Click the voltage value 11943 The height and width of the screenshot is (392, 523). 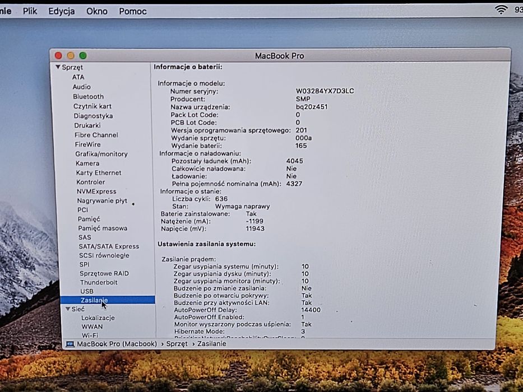tap(255, 228)
